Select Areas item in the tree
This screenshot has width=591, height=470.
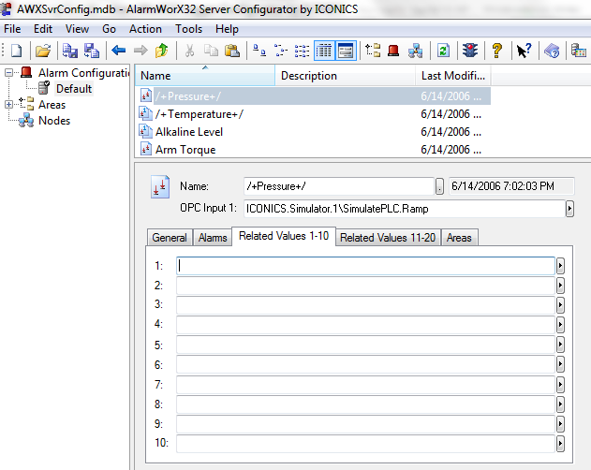pyautogui.click(x=52, y=105)
